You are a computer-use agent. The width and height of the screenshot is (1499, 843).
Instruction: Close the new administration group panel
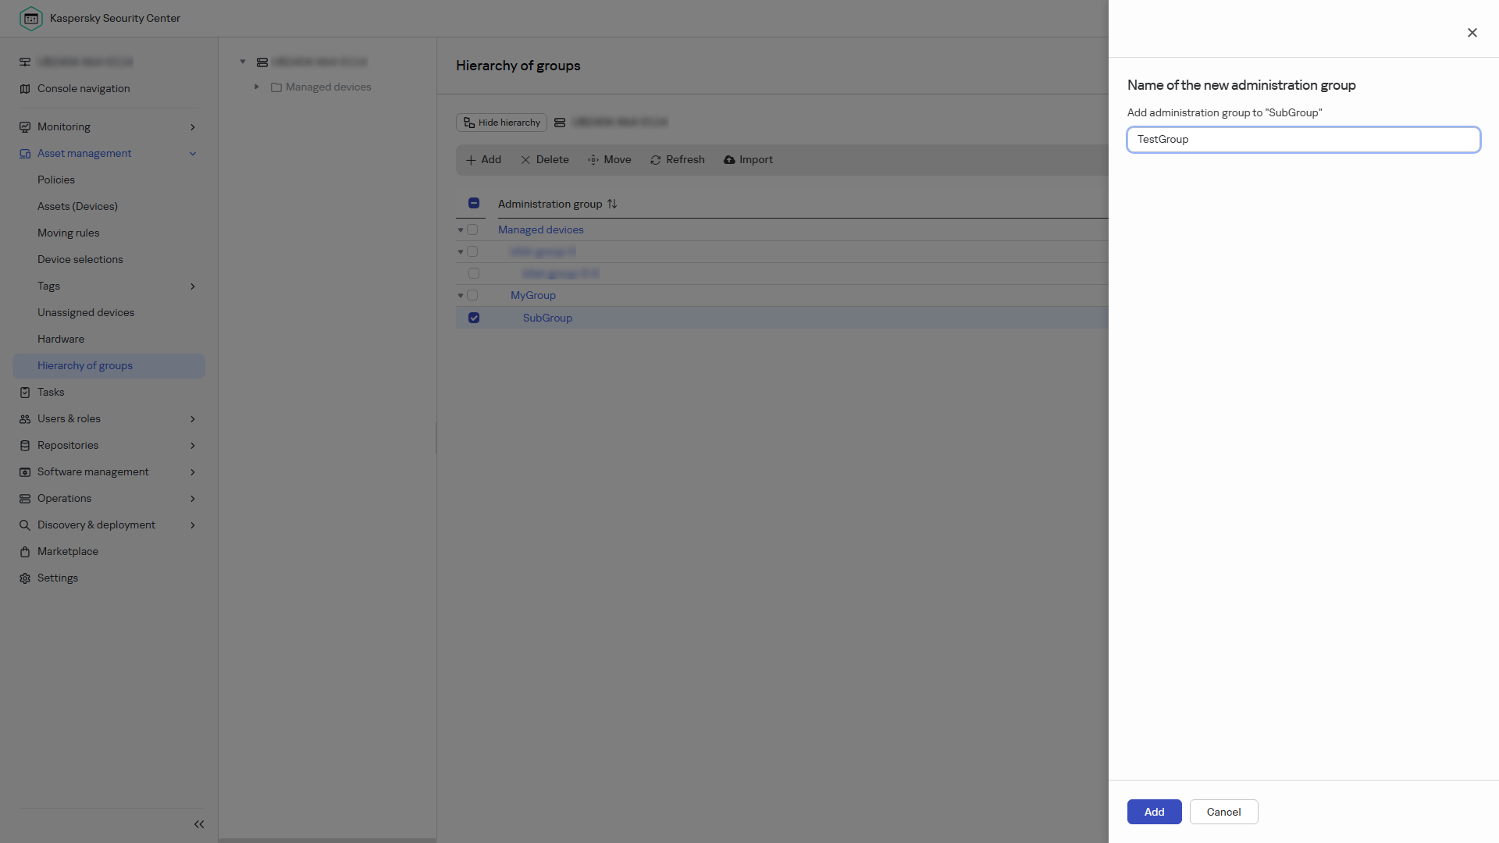pyautogui.click(x=1472, y=33)
